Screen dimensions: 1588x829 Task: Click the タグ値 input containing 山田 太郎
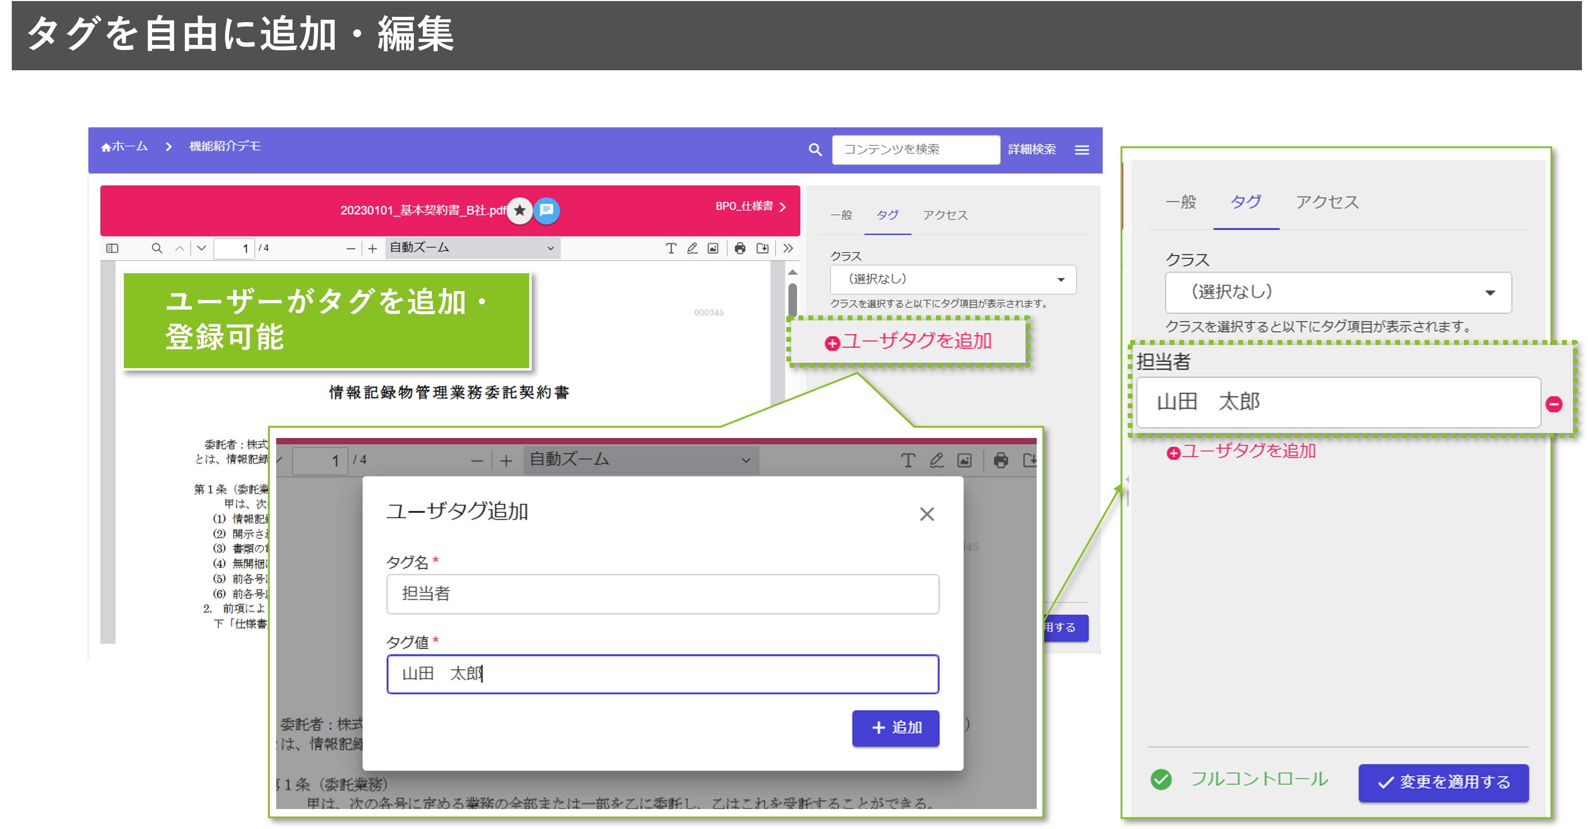click(662, 674)
